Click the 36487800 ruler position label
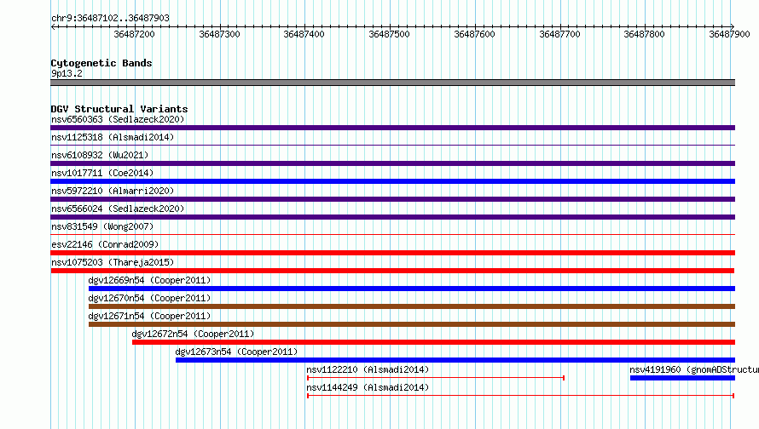Viewport: 759px width, 429px height. [644, 34]
